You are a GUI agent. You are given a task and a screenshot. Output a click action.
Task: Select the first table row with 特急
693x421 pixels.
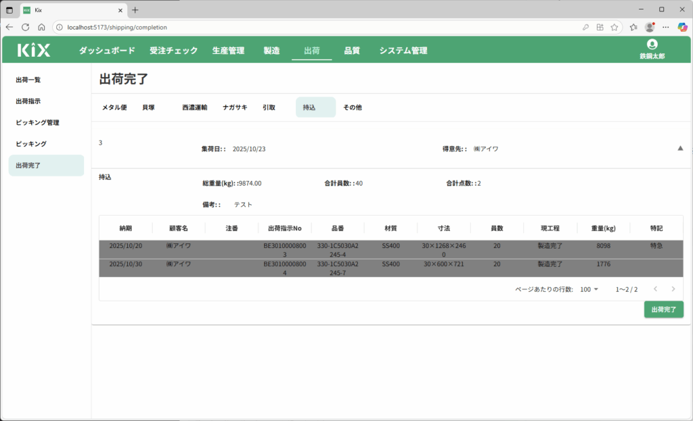(390, 249)
